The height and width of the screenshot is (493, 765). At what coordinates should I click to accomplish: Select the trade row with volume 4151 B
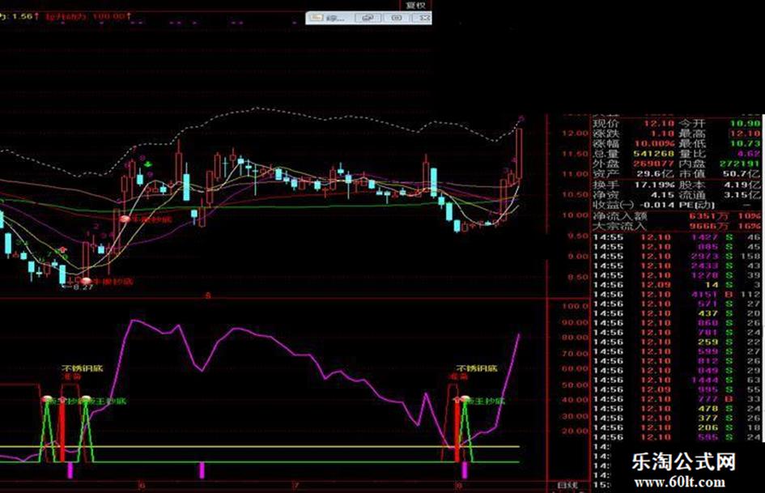[677, 295]
